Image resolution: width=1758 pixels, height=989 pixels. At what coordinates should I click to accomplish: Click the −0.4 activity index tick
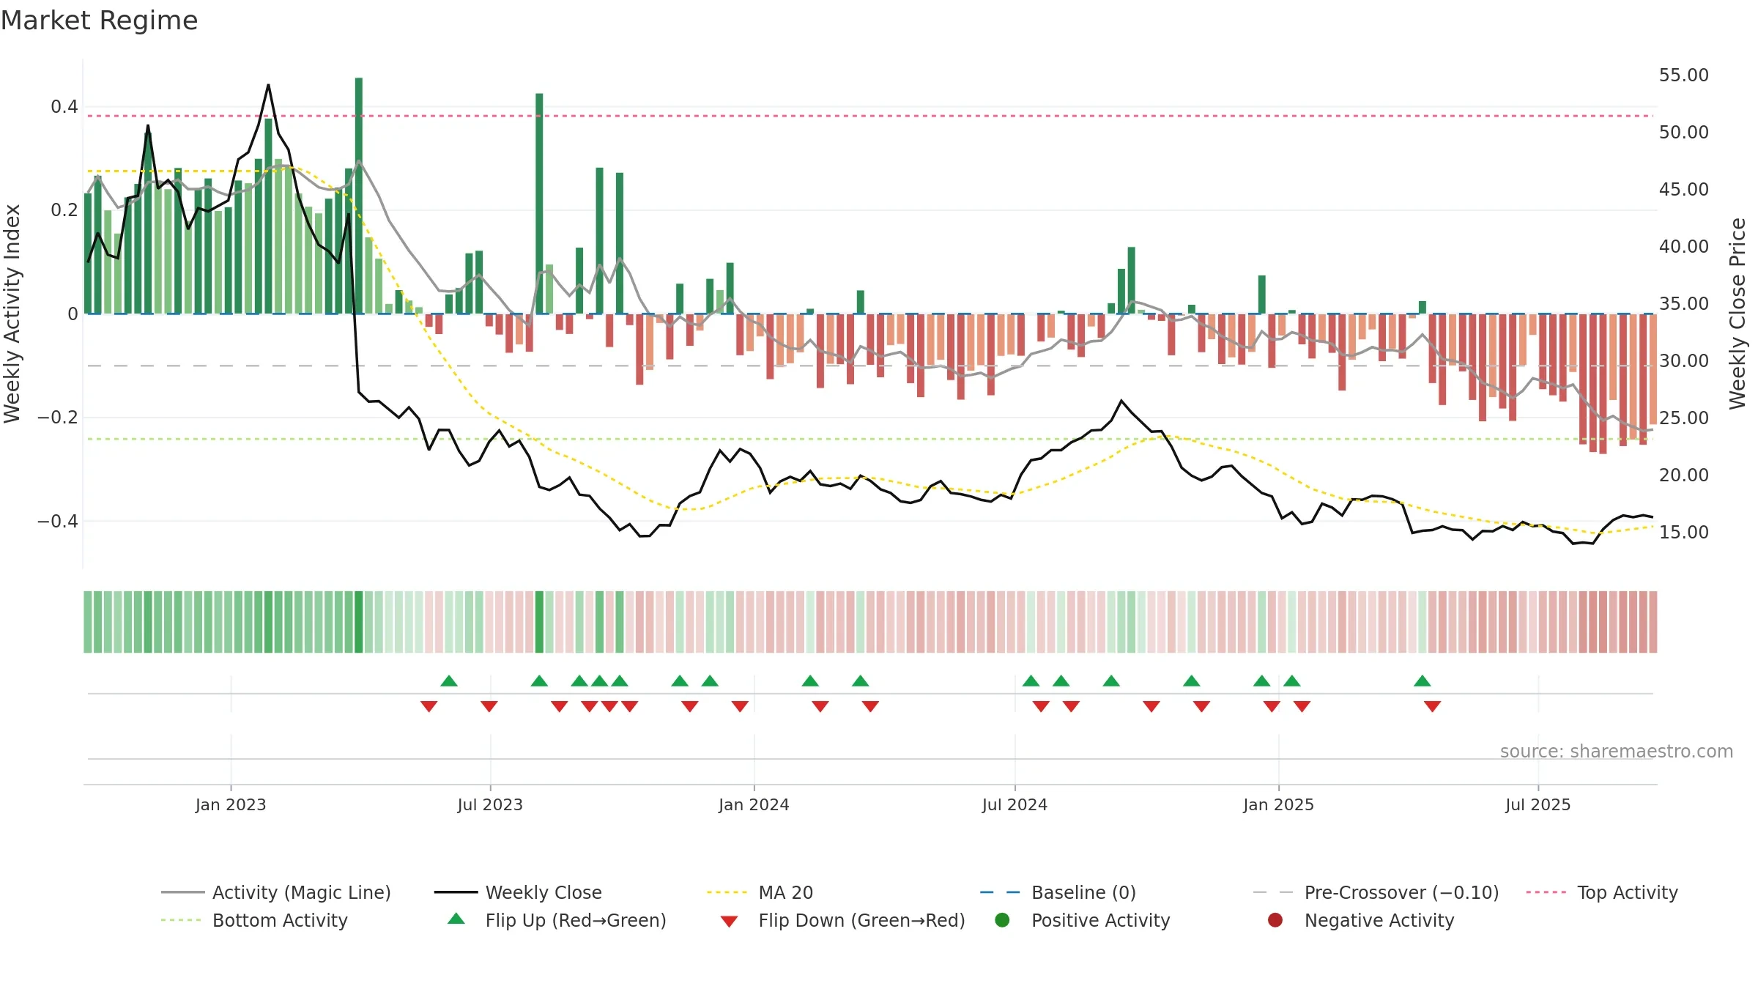click(58, 521)
